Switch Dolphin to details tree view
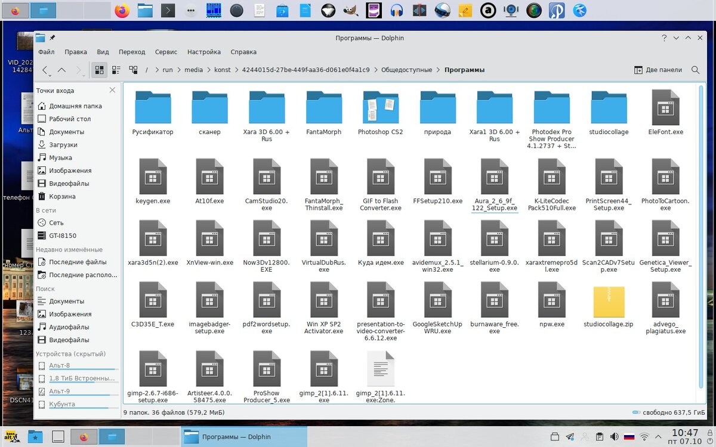This screenshot has width=716, height=447. pos(134,70)
